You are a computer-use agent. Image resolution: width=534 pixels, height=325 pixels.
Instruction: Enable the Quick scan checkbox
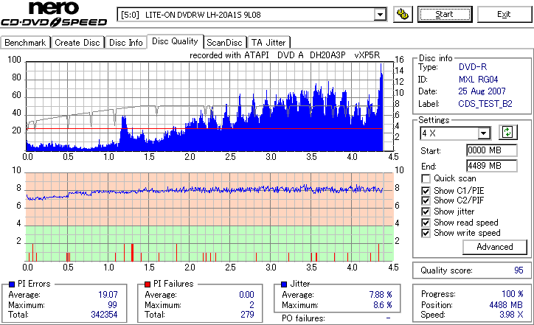coord(426,178)
